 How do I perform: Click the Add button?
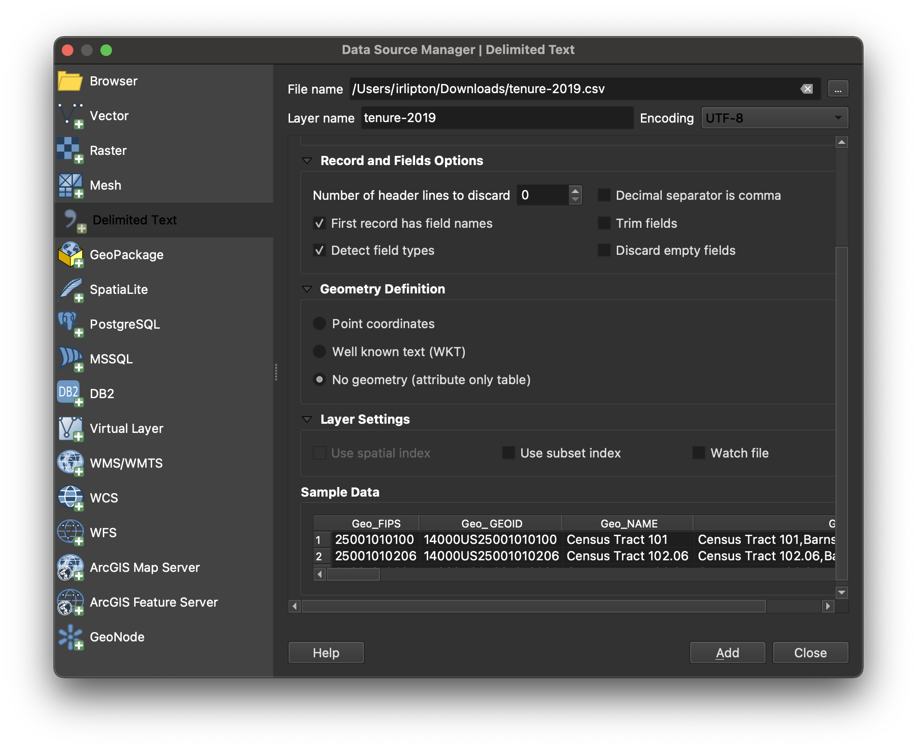coord(727,652)
